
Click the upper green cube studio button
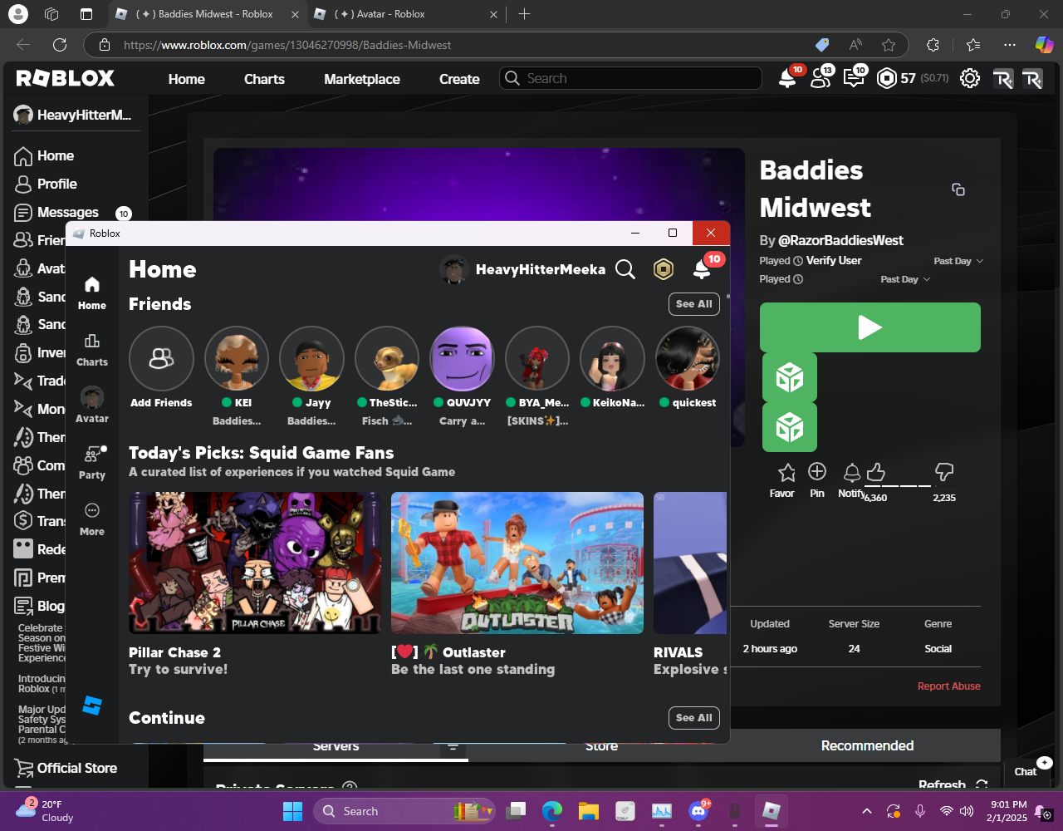point(790,378)
